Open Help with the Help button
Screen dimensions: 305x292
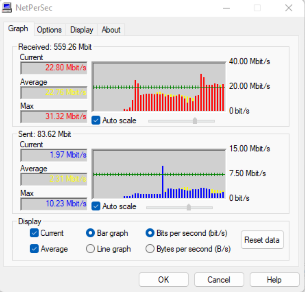(274, 279)
